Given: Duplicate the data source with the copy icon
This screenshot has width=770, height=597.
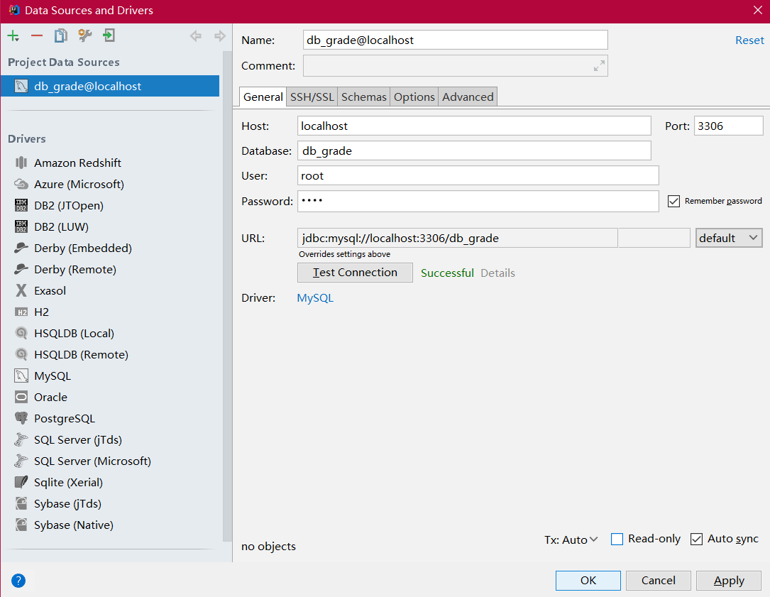Looking at the screenshot, I should point(61,36).
